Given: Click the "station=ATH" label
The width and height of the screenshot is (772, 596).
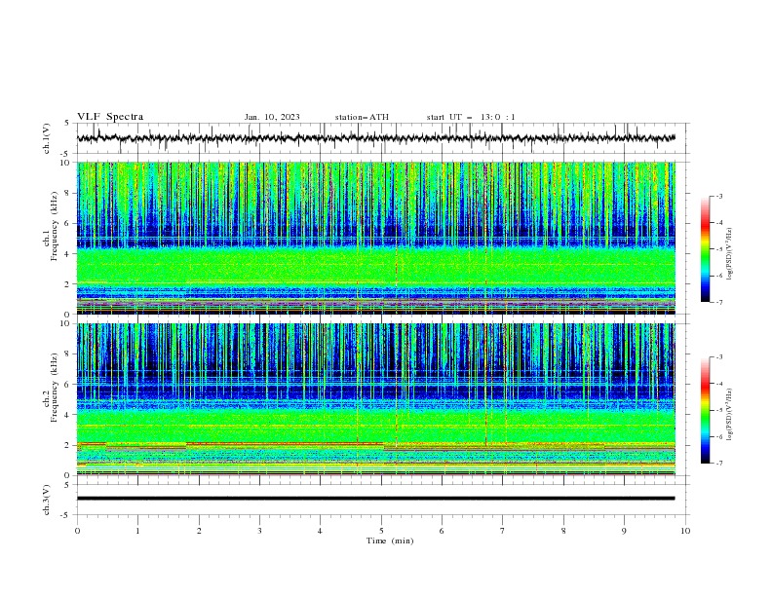Looking at the screenshot, I should pos(362,117).
